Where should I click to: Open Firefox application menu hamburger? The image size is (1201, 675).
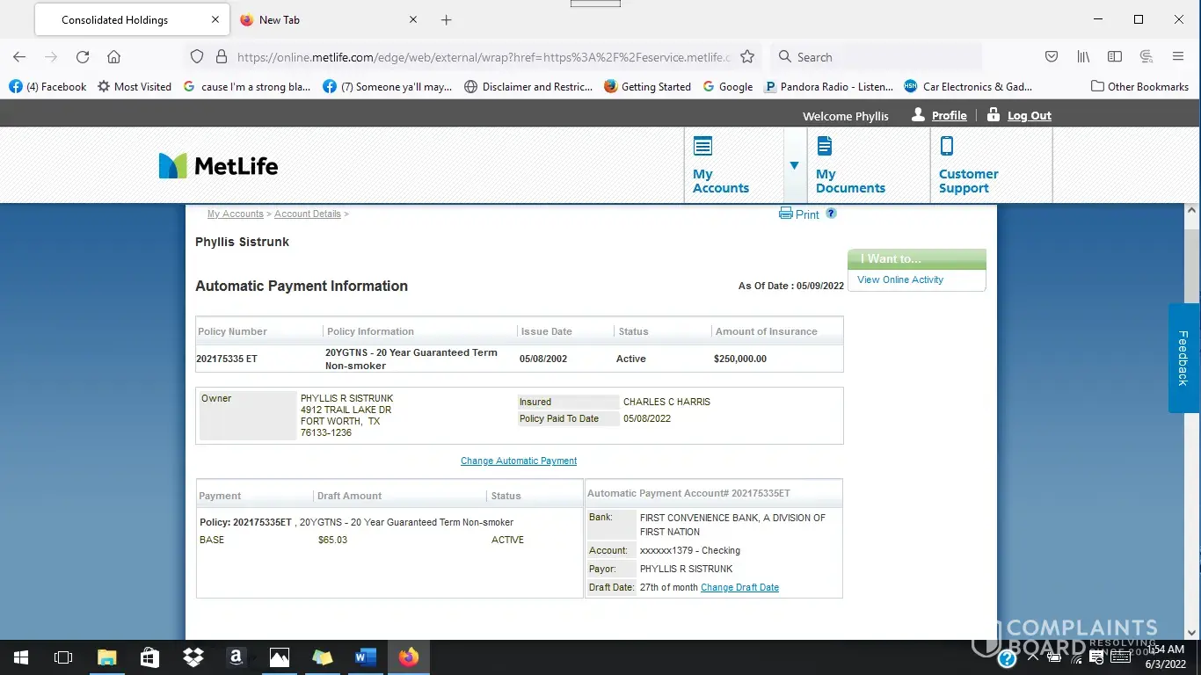[1178, 57]
